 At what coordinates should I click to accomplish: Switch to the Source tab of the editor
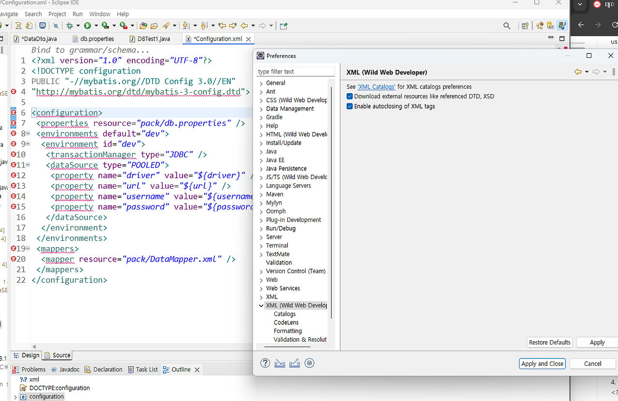(x=57, y=355)
